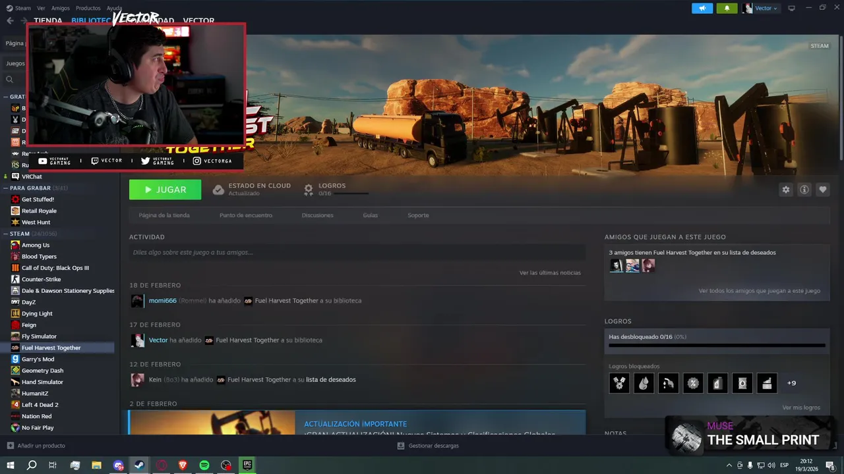Open Vector profile link in activity
Screen dimensions: 844x474
158,340
